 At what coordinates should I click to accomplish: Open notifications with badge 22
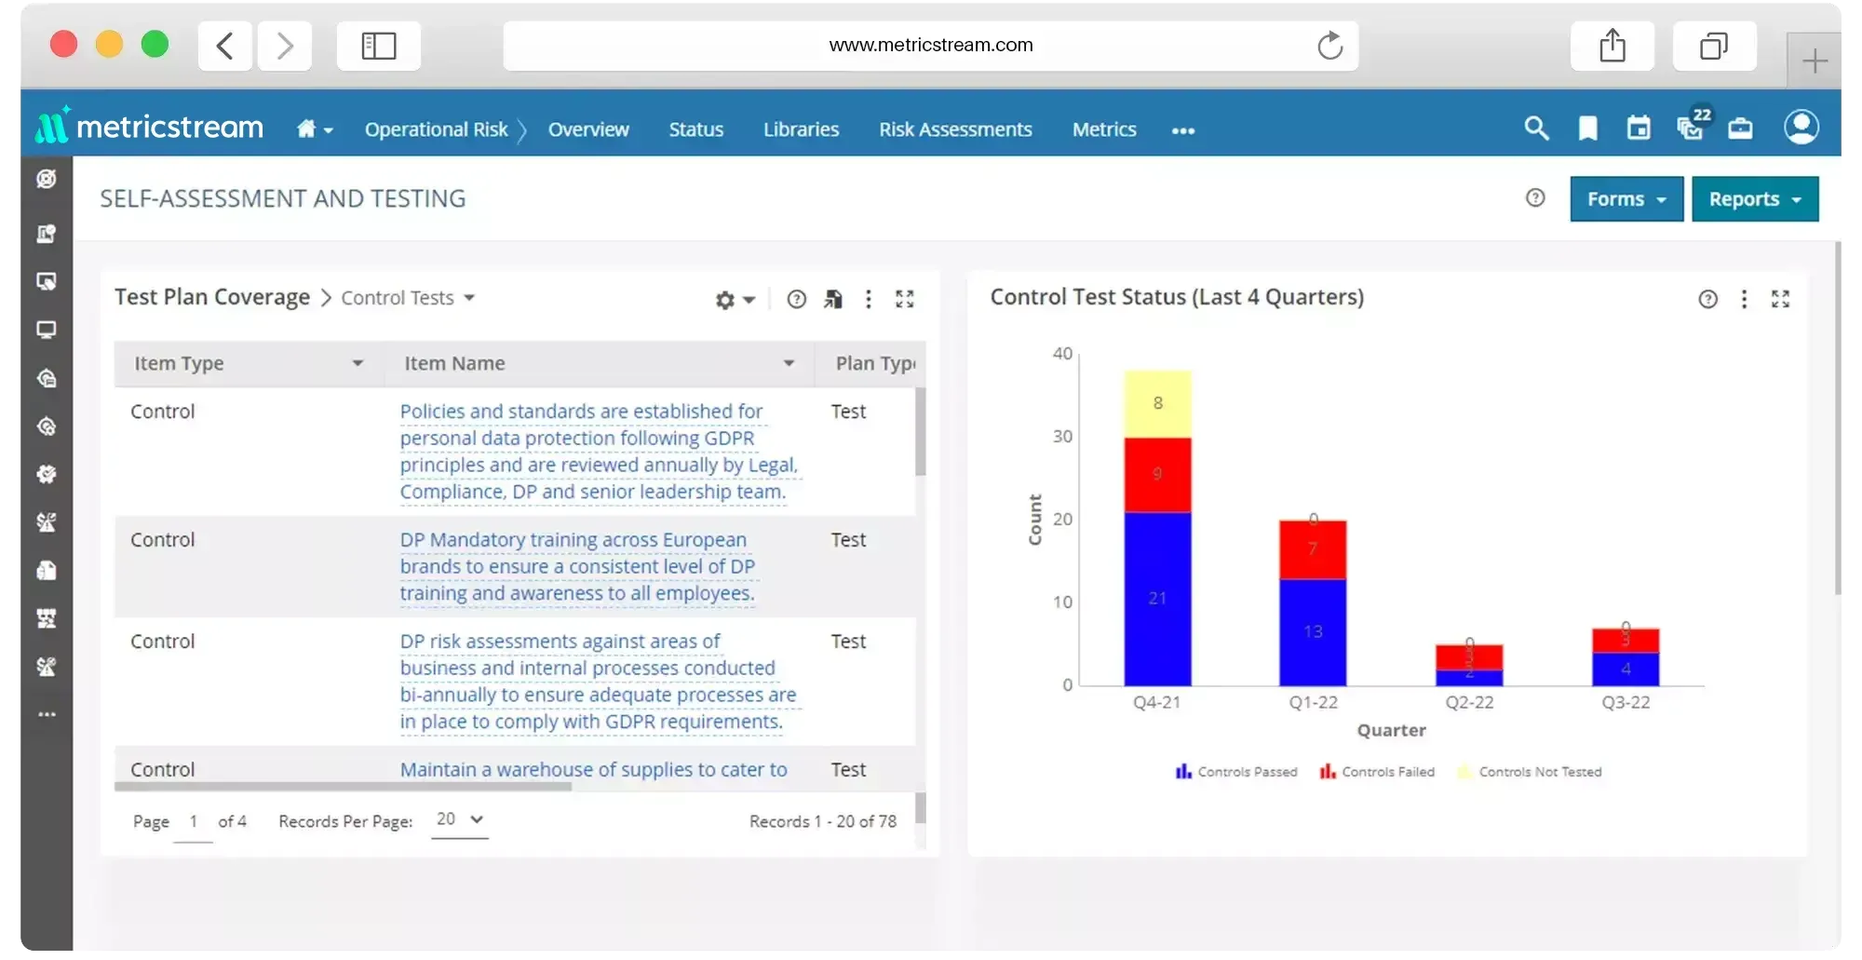pyautogui.click(x=1693, y=124)
